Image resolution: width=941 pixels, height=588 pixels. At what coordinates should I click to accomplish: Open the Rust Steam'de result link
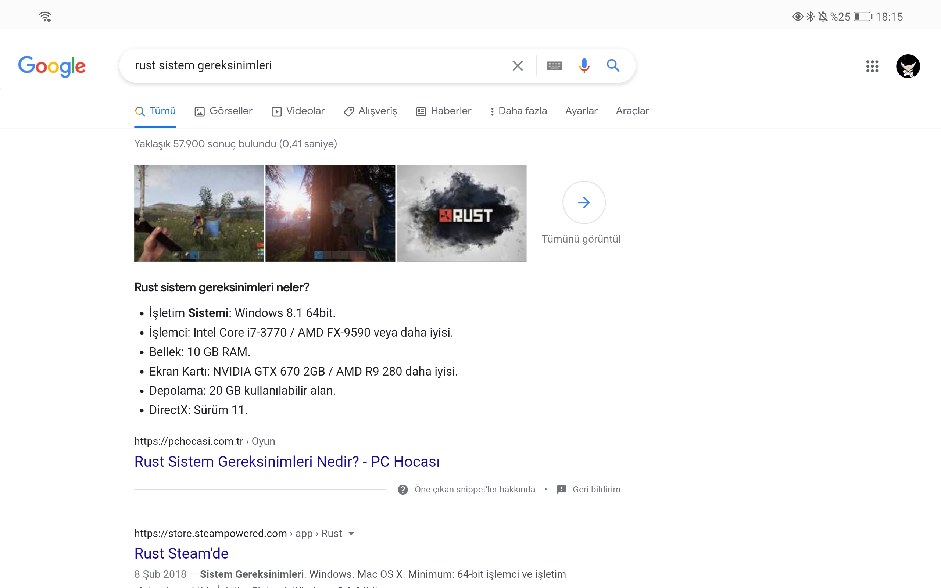tap(181, 553)
